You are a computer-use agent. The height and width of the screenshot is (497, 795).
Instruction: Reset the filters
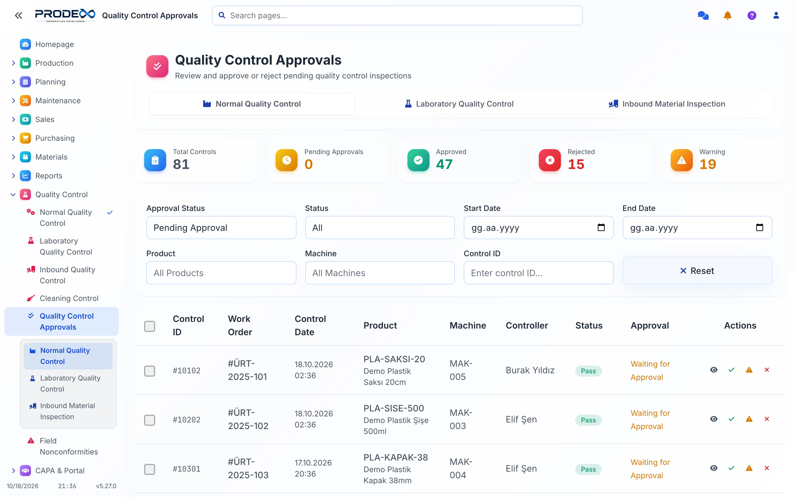[697, 271]
